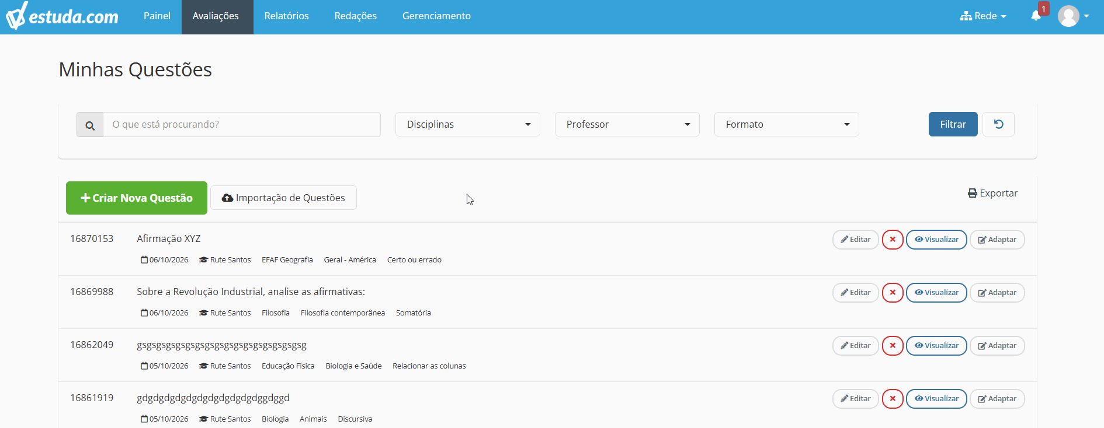Open the Relatórios menu
This screenshot has height=428, width=1104.
287,16
